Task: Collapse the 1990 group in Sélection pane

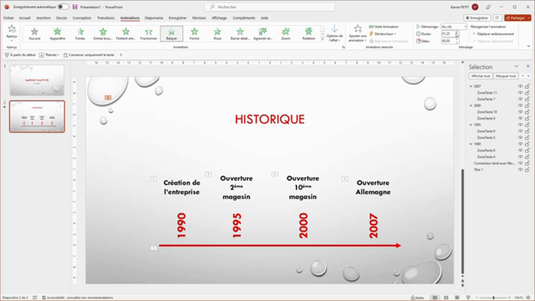Action: tap(471, 144)
